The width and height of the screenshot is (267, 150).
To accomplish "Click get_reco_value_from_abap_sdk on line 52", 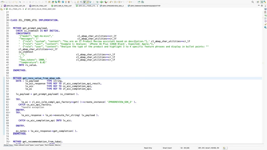I will point(41,78).
